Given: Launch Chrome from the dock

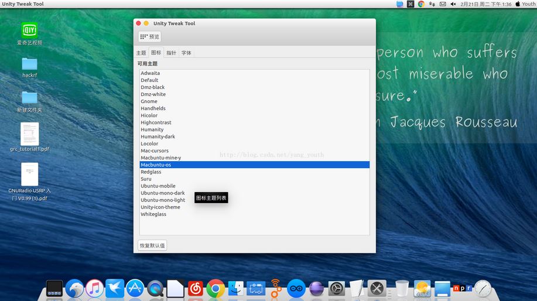Looking at the screenshot, I should tap(216, 289).
